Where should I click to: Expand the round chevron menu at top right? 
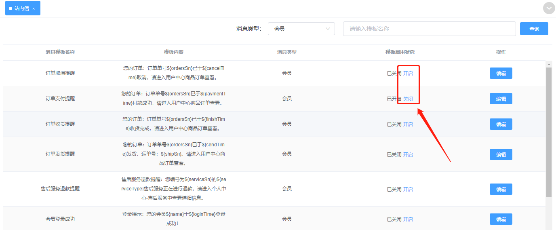549,8
